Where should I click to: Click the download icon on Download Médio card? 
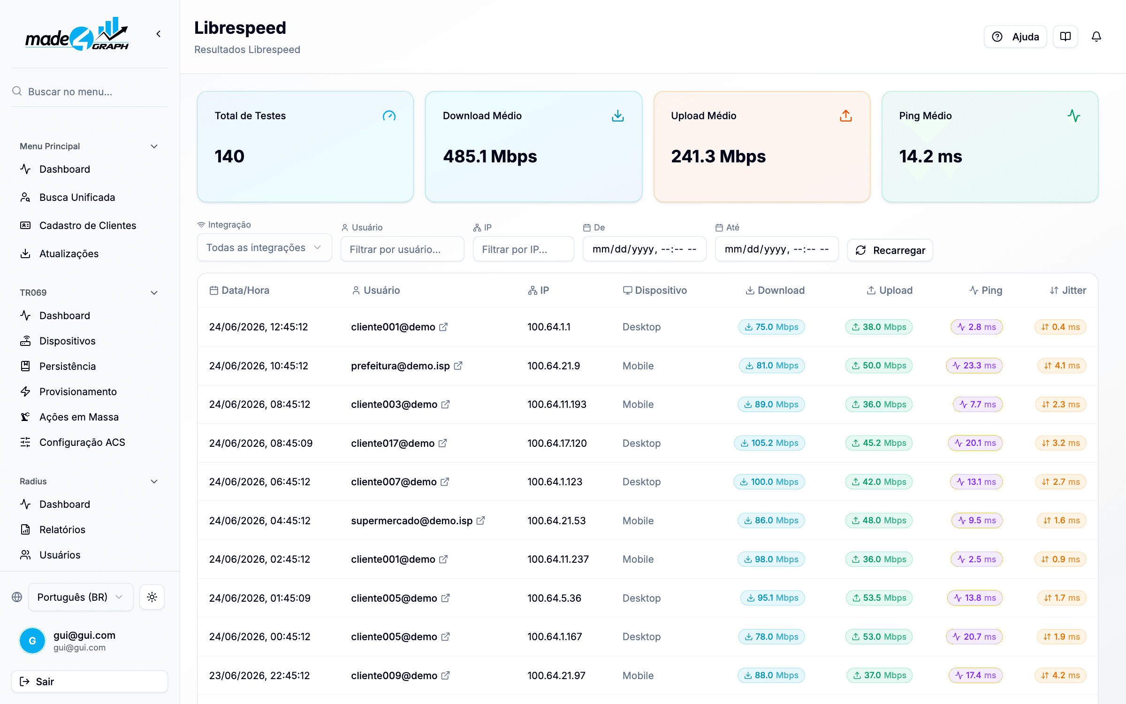point(617,116)
